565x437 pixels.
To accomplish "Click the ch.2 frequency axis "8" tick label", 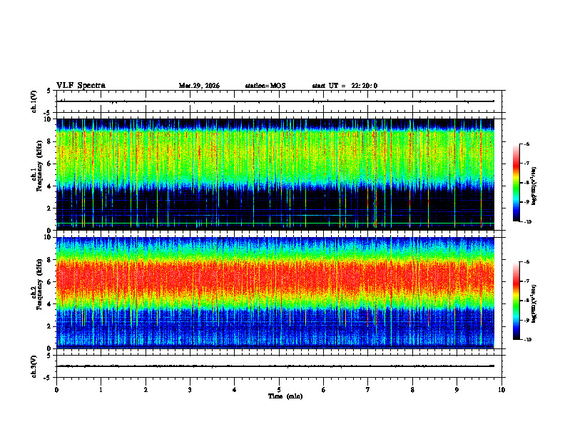I will click(51, 260).
